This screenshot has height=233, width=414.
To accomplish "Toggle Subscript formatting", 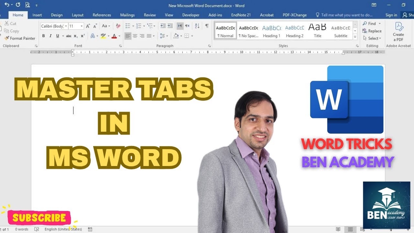I will 76,36.
